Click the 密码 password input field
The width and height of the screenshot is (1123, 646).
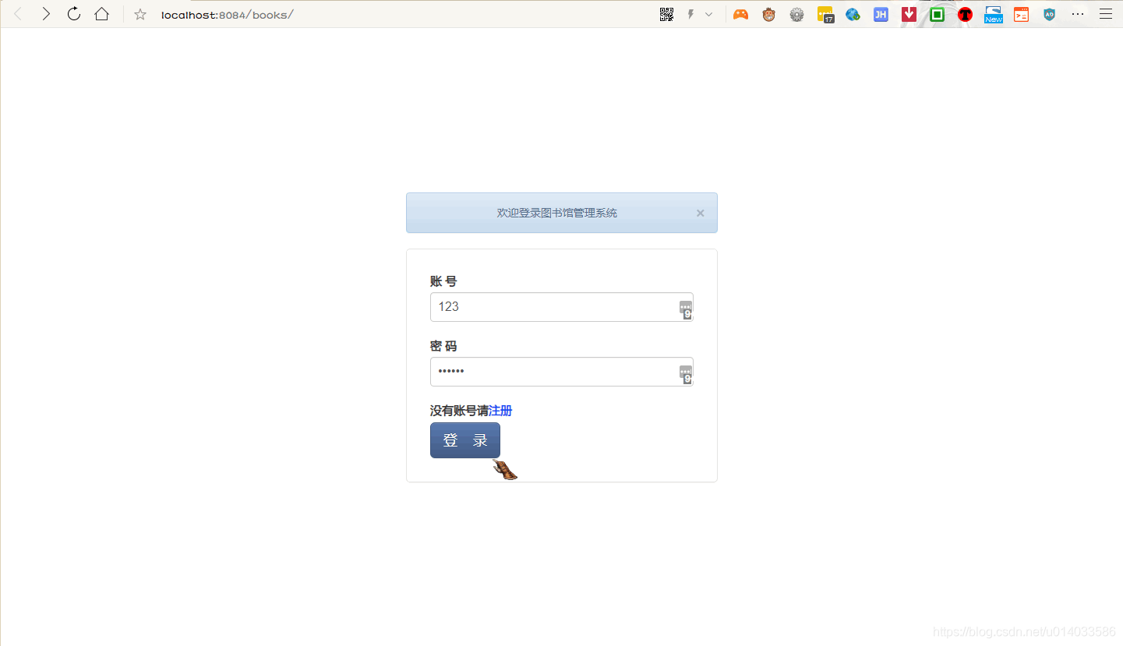tap(561, 372)
